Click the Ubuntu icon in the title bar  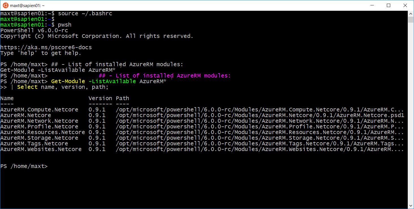(x=5, y=5)
